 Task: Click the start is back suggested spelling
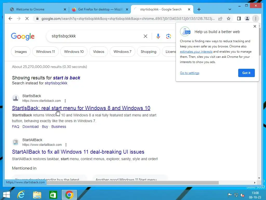66,78
